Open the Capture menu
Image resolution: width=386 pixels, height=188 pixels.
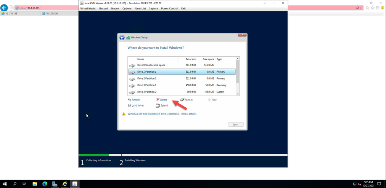click(153, 8)
